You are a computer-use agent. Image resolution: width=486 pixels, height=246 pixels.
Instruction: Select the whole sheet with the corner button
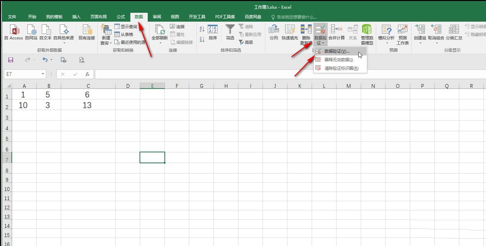pyautogui.click(x=7, y=86)
